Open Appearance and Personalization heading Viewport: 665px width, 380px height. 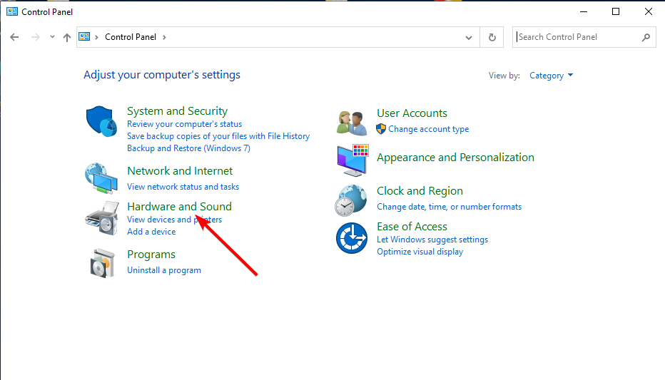455,158
